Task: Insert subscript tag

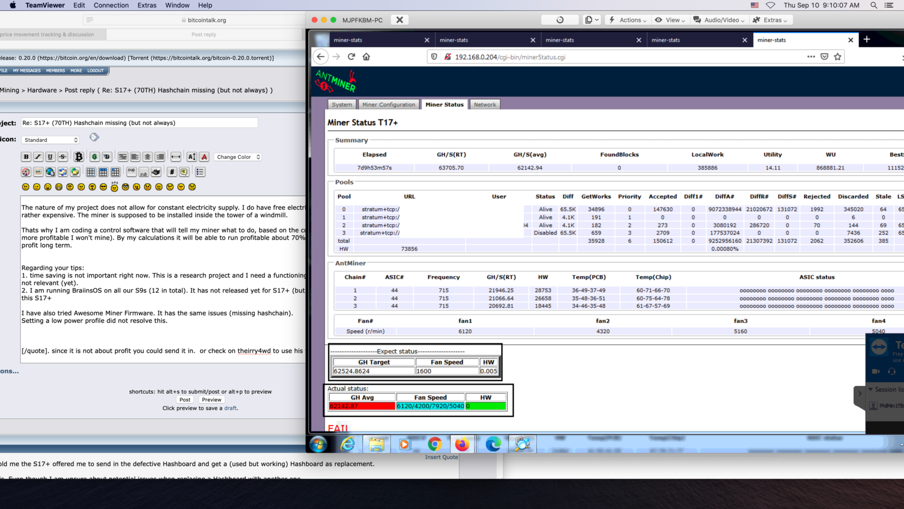Action: coord(144,171)
